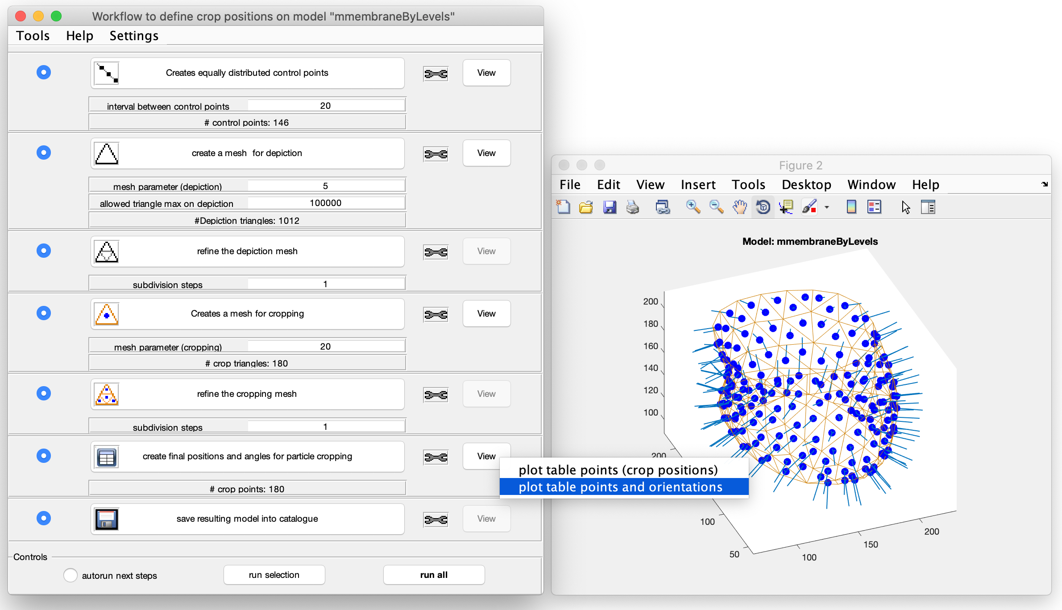The width and height of the screenshot is (1062, 610).
Task: Open Window menu in Figure 2
Action: pyautogui.click(x=871, y=185)
